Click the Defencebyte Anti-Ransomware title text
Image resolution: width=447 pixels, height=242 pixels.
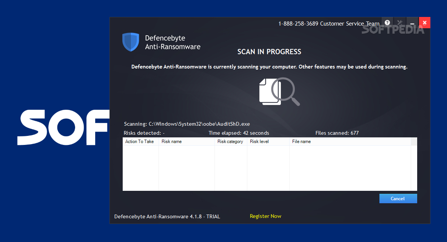[173, 42]
